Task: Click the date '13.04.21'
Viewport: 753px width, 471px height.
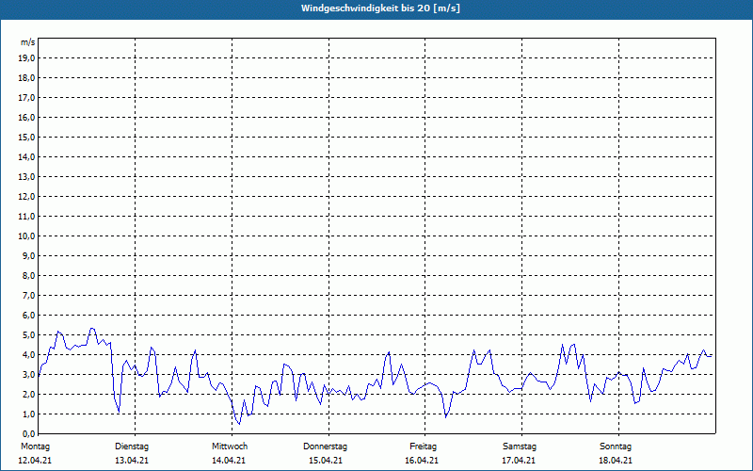Action: point(132,461)
